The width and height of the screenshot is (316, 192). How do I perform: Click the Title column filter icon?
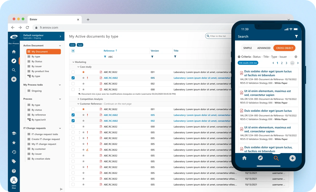175,57
